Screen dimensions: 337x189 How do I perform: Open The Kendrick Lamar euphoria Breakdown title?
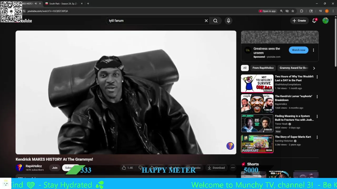(293, 98)
